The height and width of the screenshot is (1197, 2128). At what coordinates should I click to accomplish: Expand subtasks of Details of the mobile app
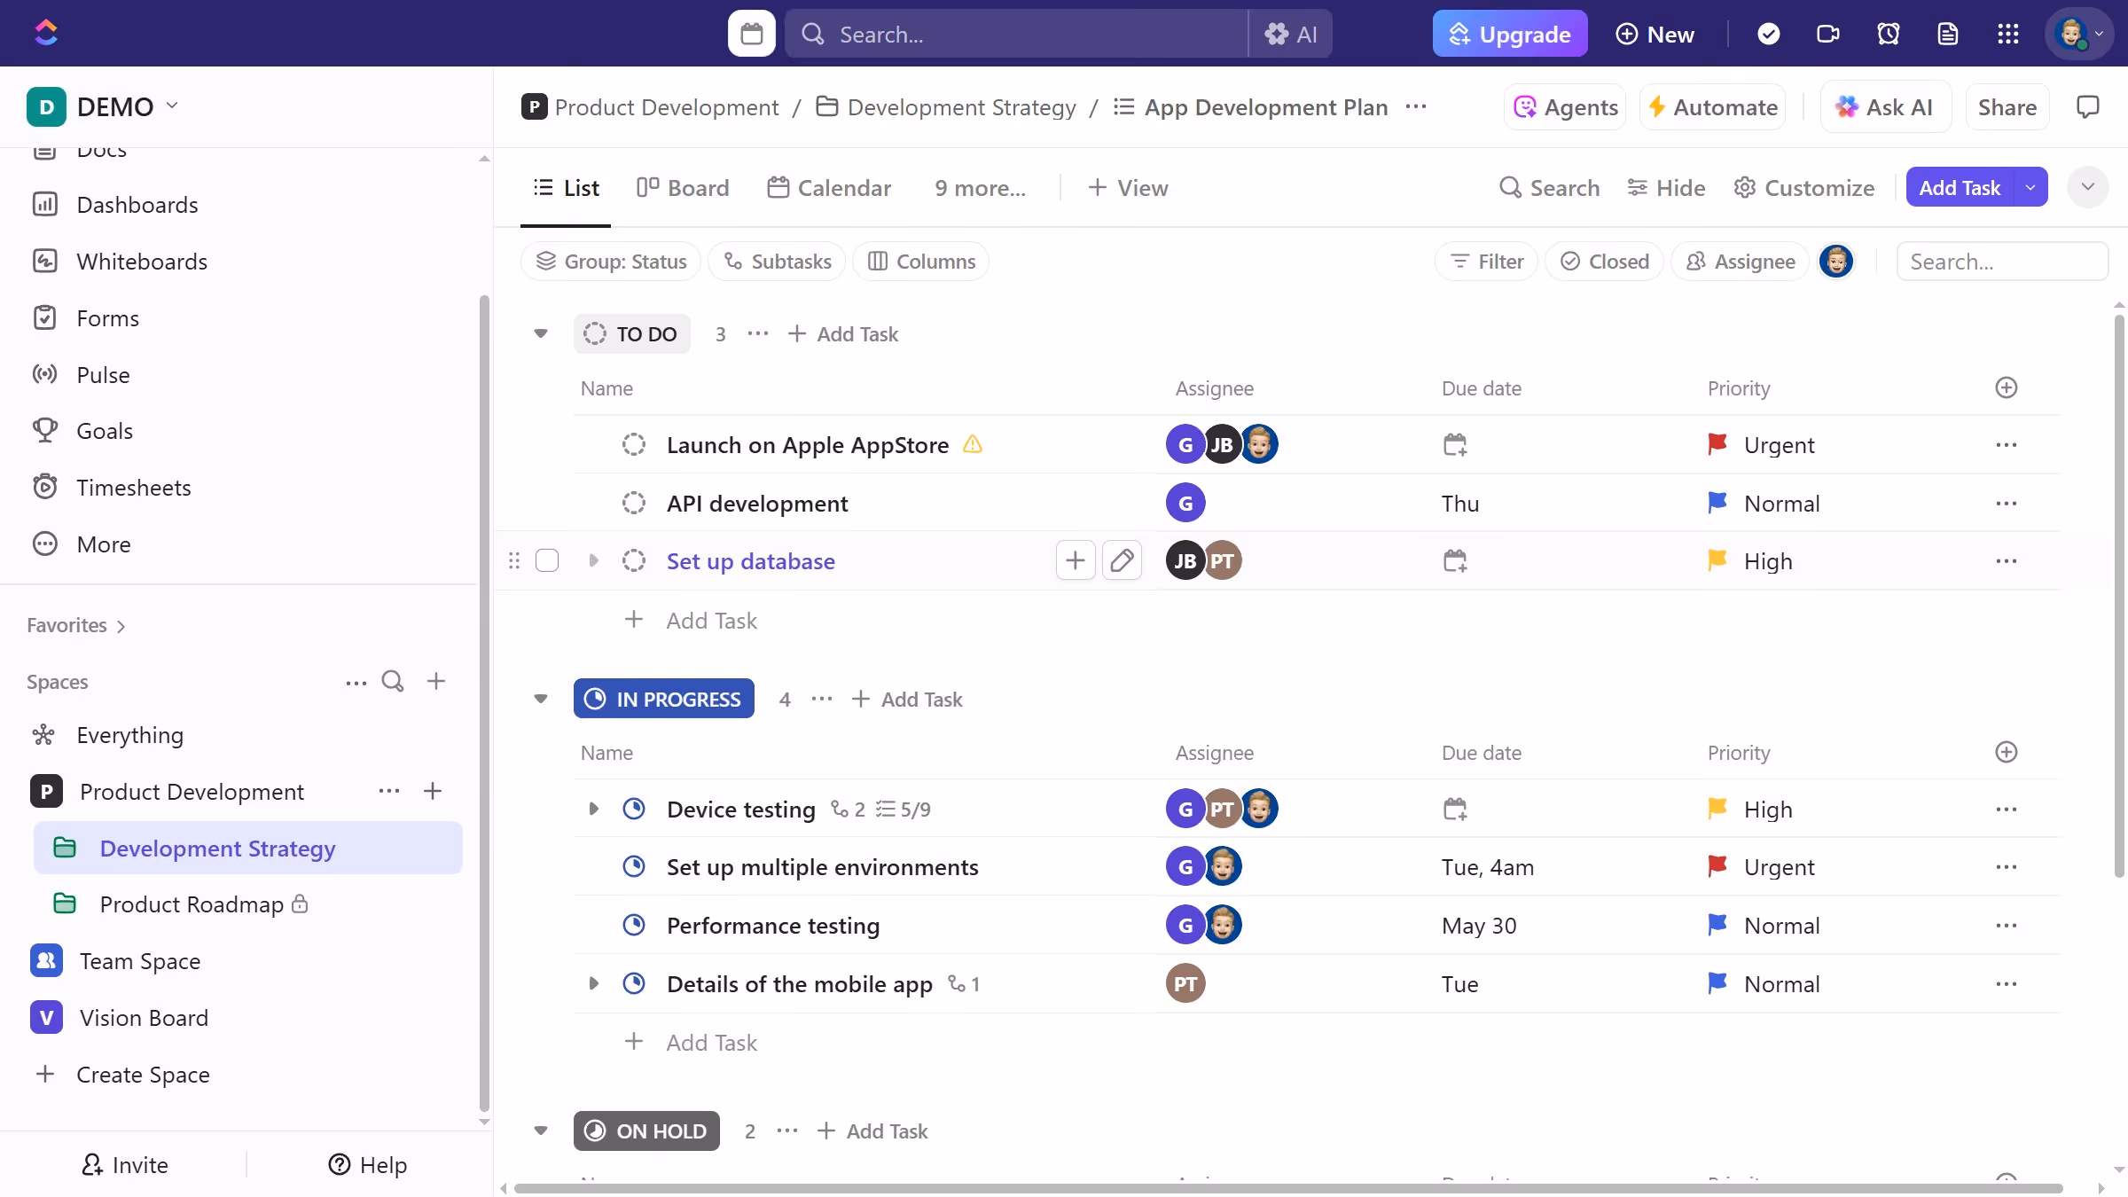(x=594, y=983)
